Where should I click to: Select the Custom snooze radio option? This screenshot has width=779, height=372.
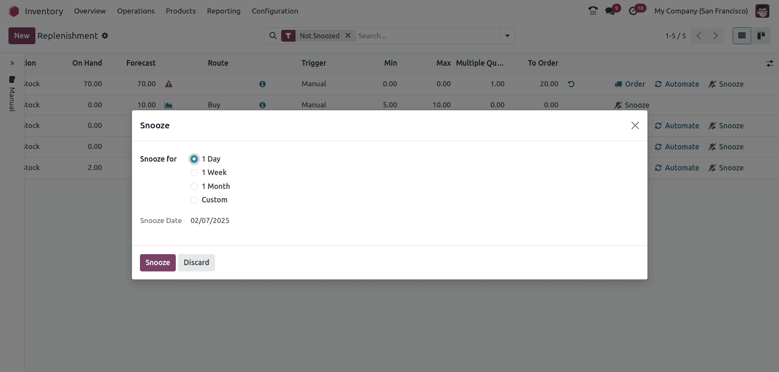[x=194, y=200]
